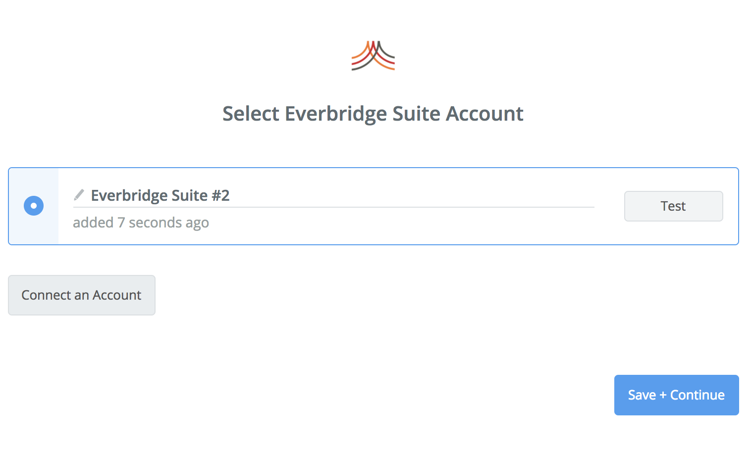
Task: Click the underline beneath the account name
Action: click(333, 207)
